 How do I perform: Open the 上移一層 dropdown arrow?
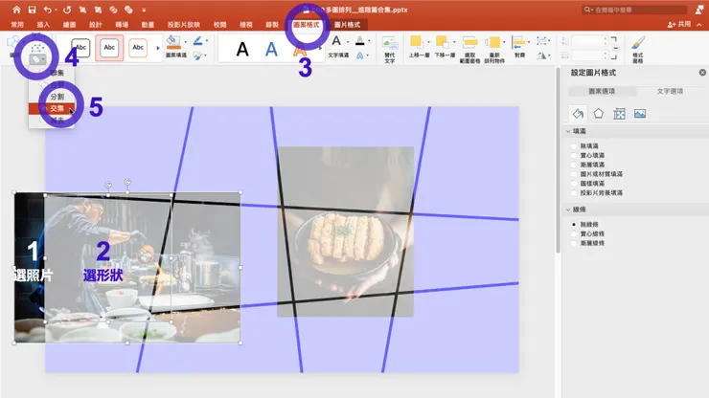point(428,42)
